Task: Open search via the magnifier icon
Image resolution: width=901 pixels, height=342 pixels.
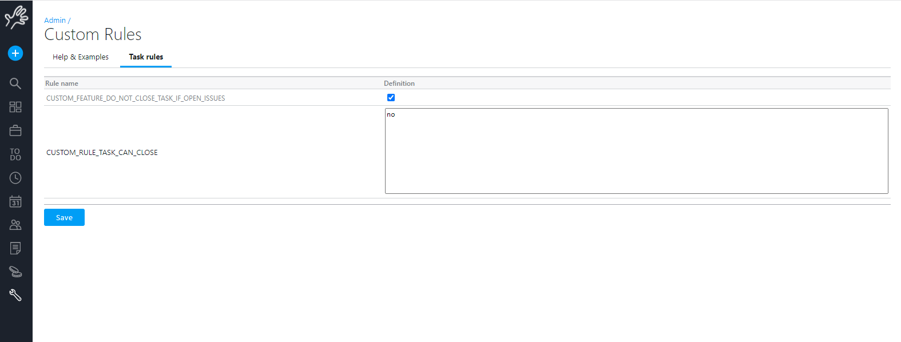Action: (15, 83)
